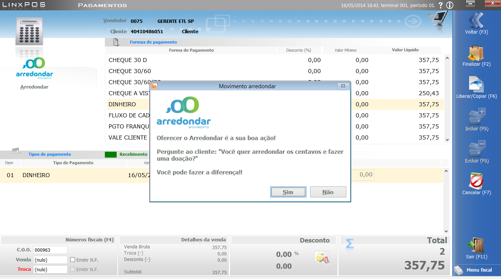501x279 pixels.
Task: Click the sigma icon in Total panel
Action: (x=349, y=244)
